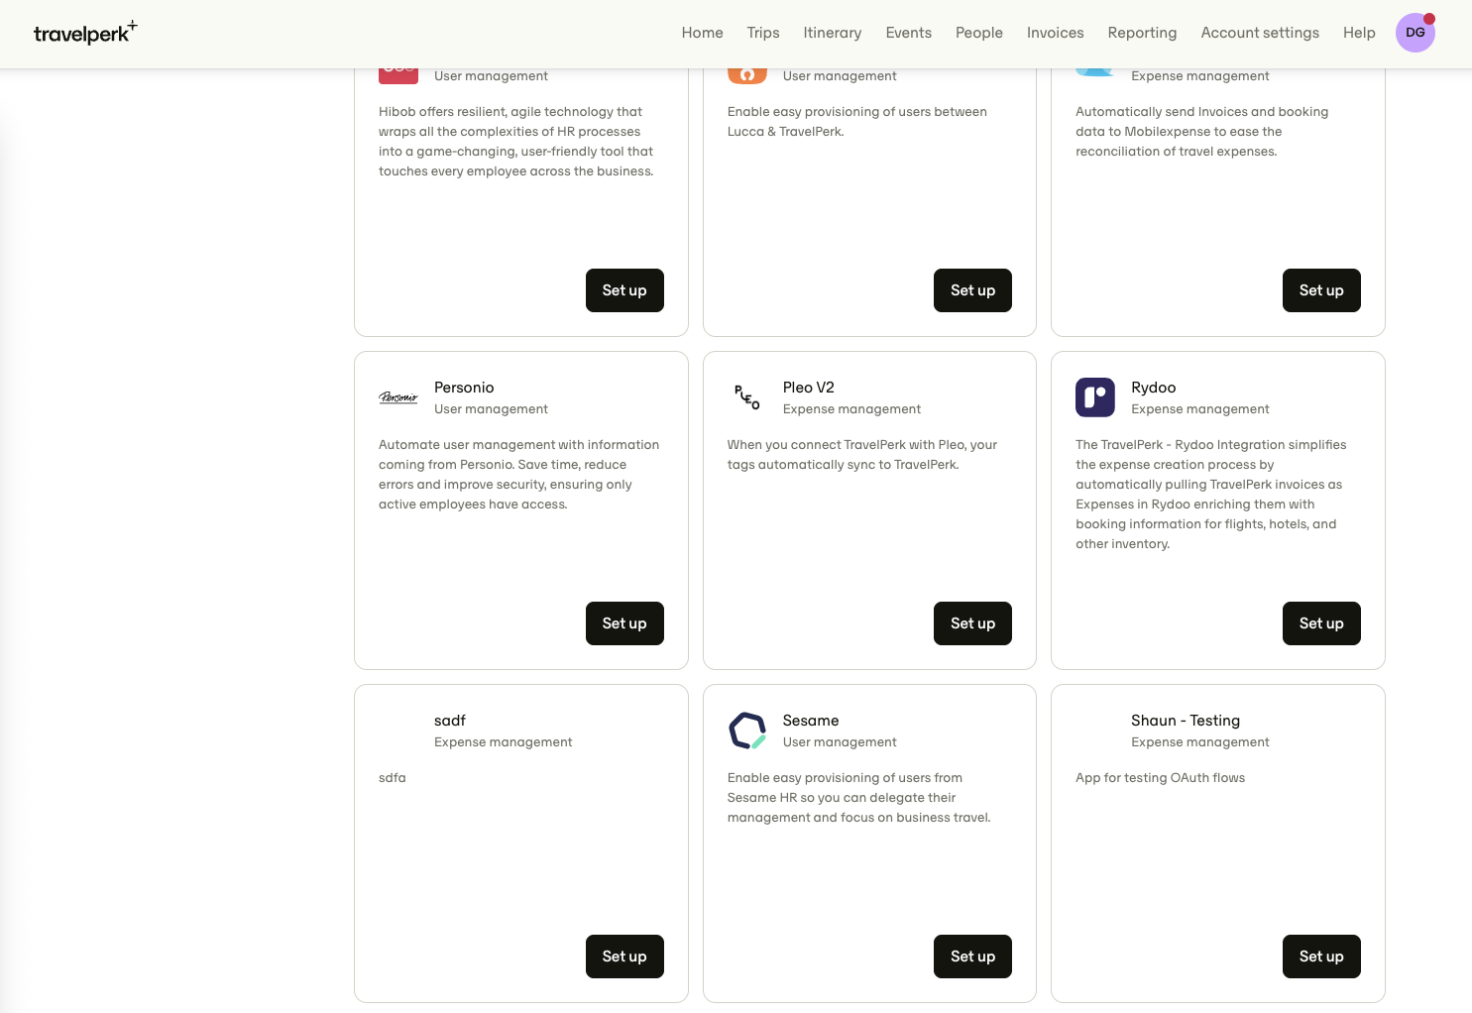Open Account settings
Image resolution: width=1472 pixels, height=1013 pixels.
coord(1260,33)
